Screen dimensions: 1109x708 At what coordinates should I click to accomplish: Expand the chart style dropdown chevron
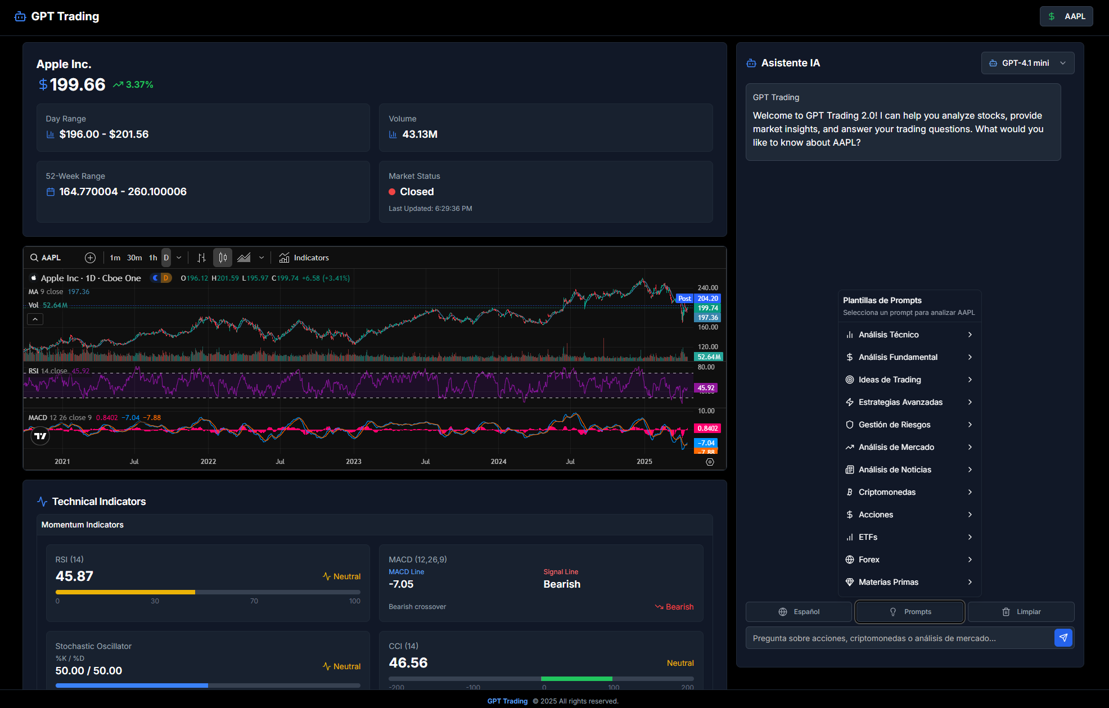[261, 257]
